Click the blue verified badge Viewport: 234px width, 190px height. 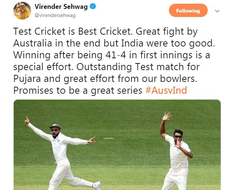93,7
